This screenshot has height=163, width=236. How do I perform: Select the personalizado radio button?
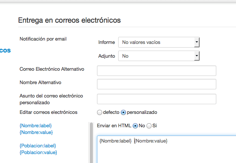point(123,112)
